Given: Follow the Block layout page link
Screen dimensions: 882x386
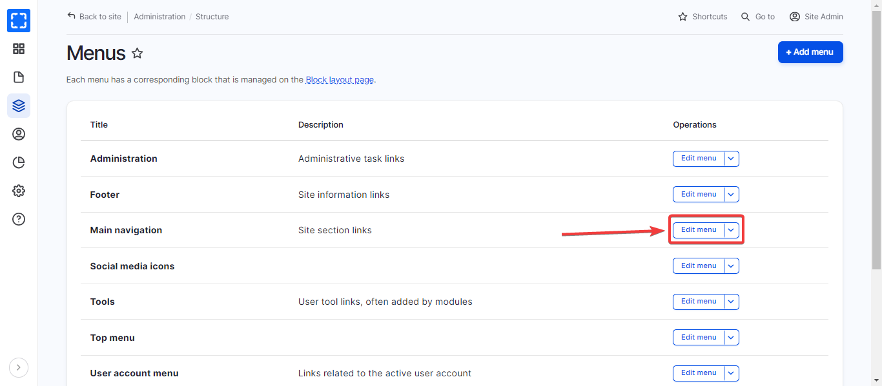Looking at the screenshot, I should click(340, 80).
